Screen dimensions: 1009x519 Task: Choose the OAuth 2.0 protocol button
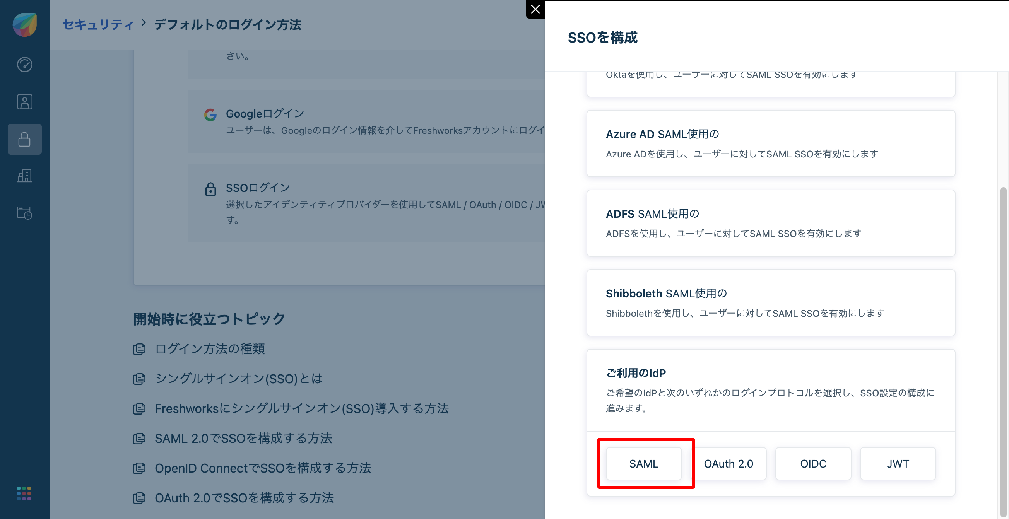(x=729, y=464)
